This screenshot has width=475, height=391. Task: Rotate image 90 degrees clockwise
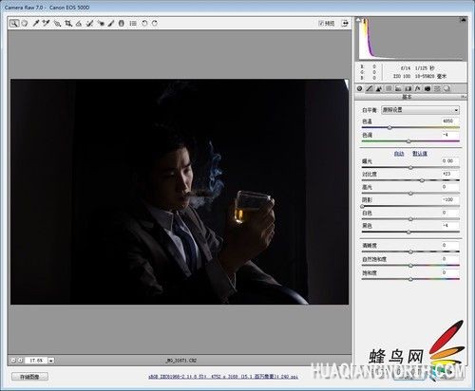[x=155, y=23]
